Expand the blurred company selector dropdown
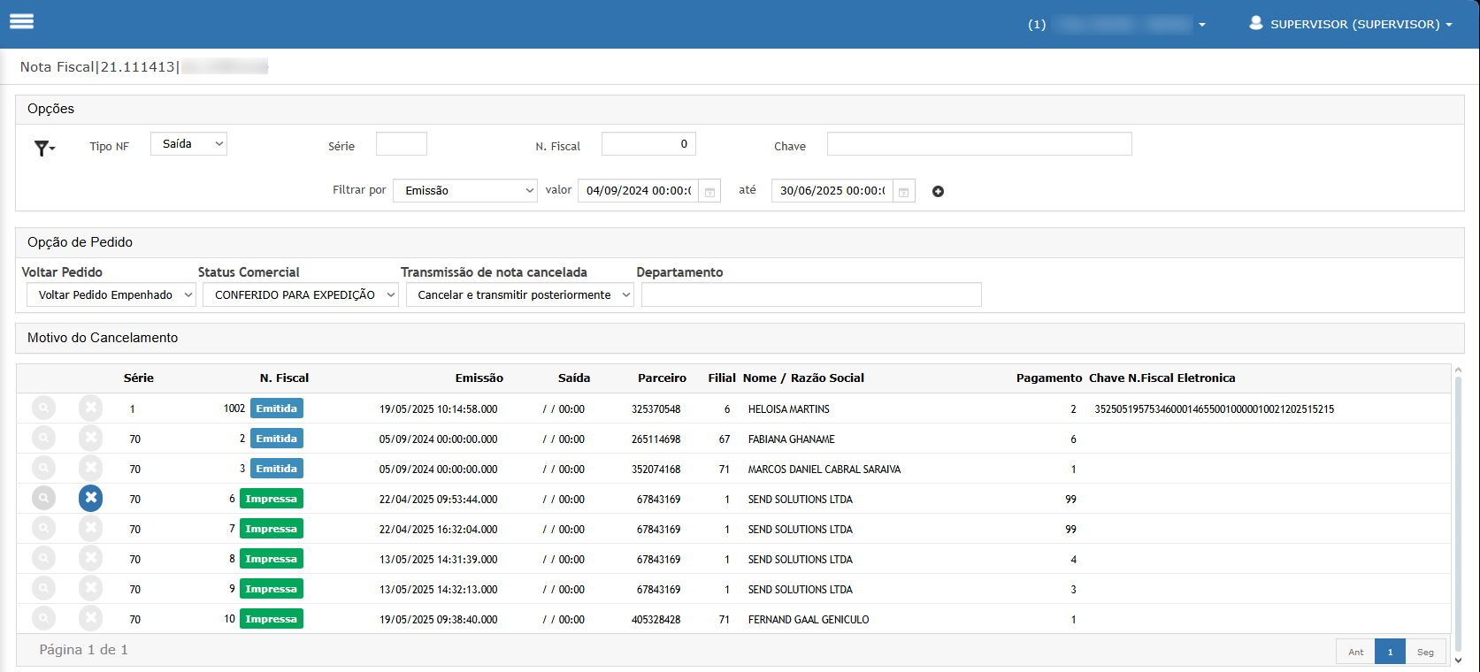 (x=1117, y=24)
